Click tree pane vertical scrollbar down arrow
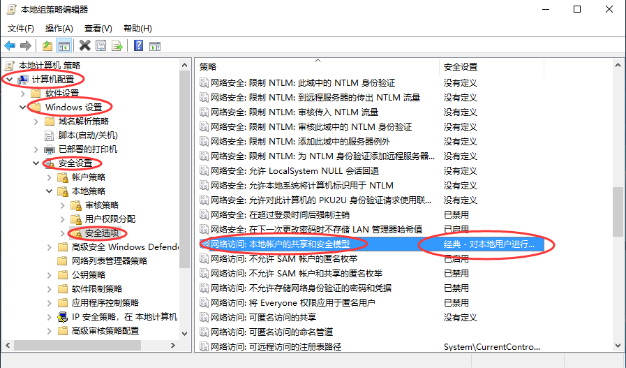Screen dimensions: 626x368 [x=184, y=334]
